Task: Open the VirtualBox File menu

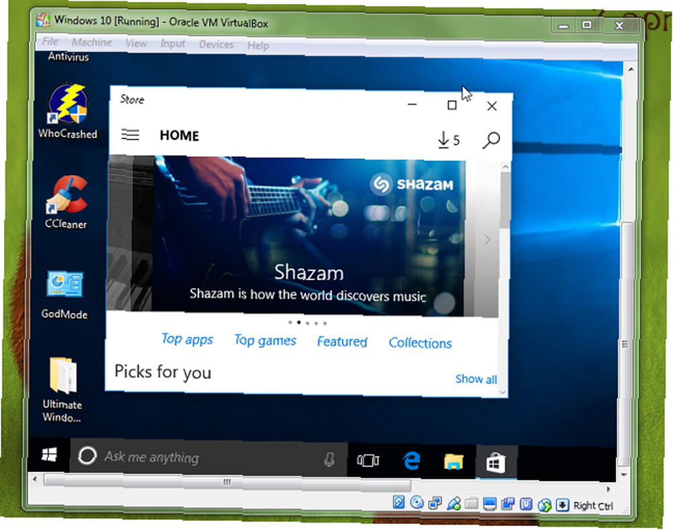Action: pyautogui.click(x=50, y=41)
